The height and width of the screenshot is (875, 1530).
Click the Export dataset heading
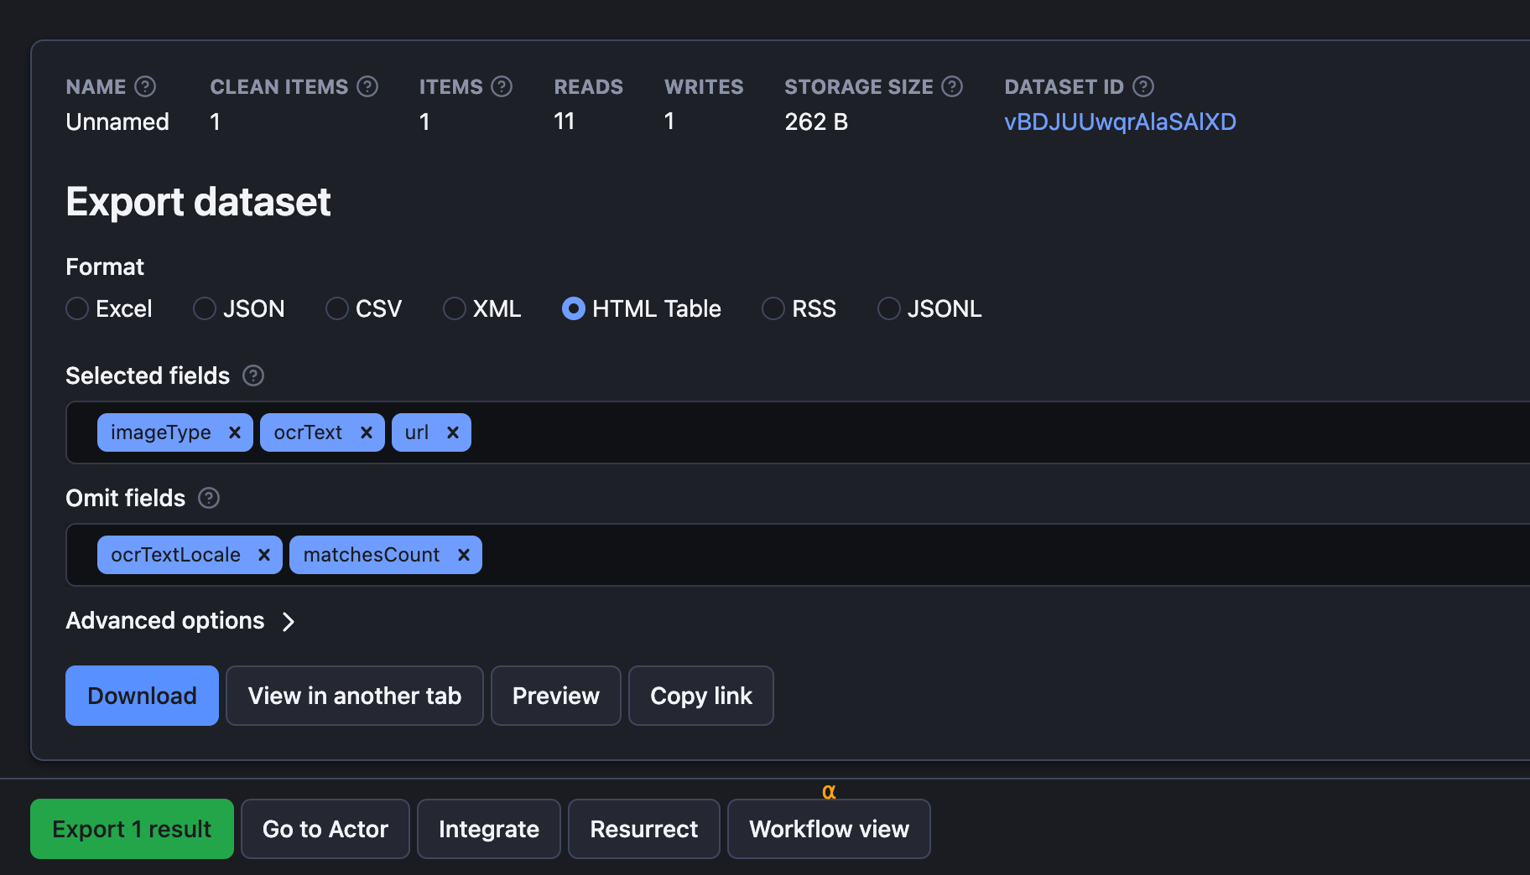coord(198,202)
